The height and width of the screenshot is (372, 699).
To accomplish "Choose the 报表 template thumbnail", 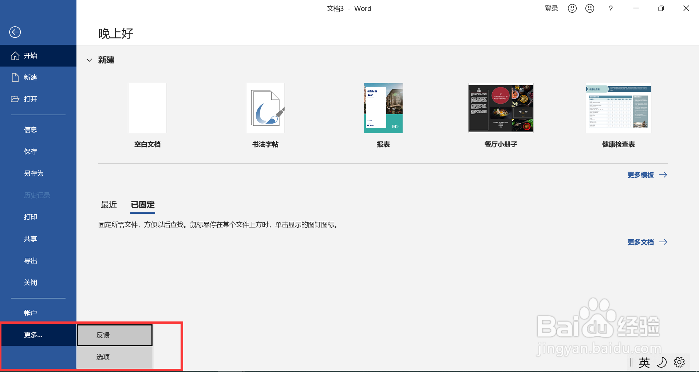I will click(x=383, y=108).
